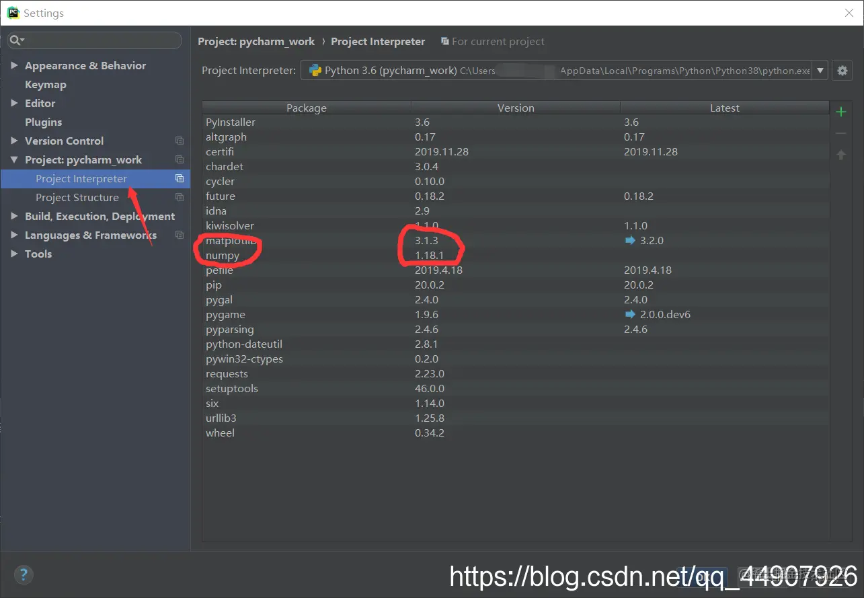Viewport: 864px width, 598px height.
Task: Select the pygal package row
Action: pyautogui.click(x=516, y=299)
